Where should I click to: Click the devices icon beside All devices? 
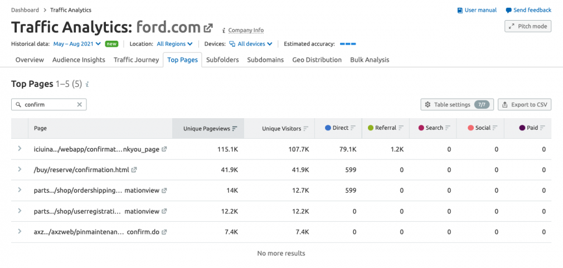pos(232,44)
